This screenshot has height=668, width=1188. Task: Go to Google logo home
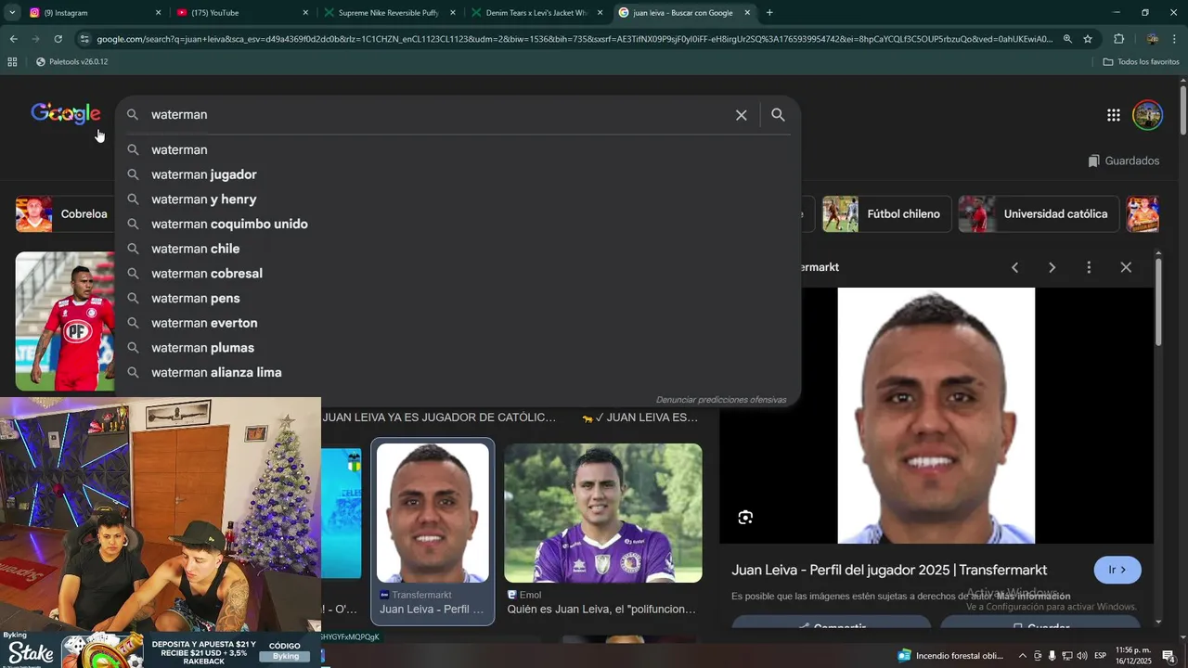pyautogui.click(x=66, y=113)
